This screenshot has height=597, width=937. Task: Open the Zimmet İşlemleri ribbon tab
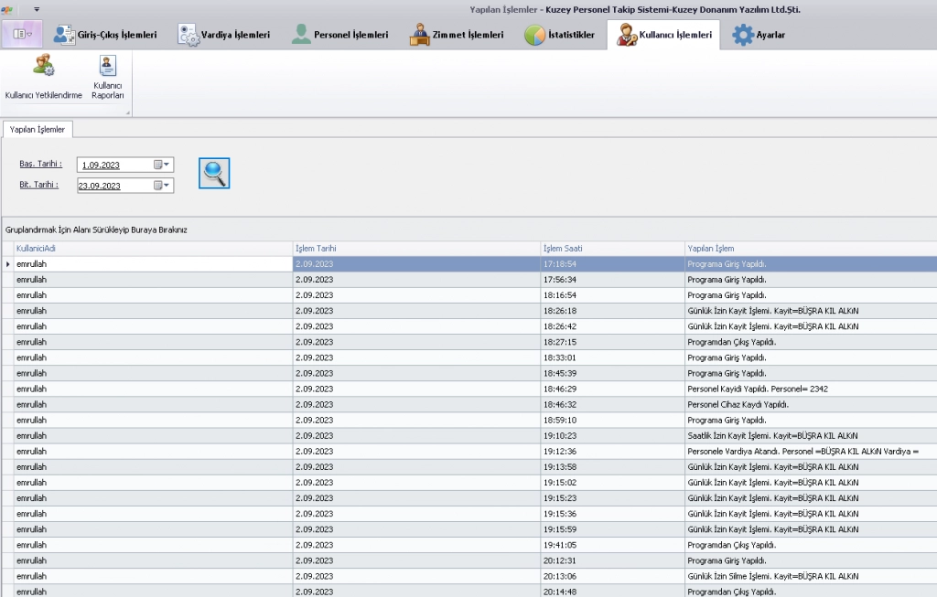456,35
